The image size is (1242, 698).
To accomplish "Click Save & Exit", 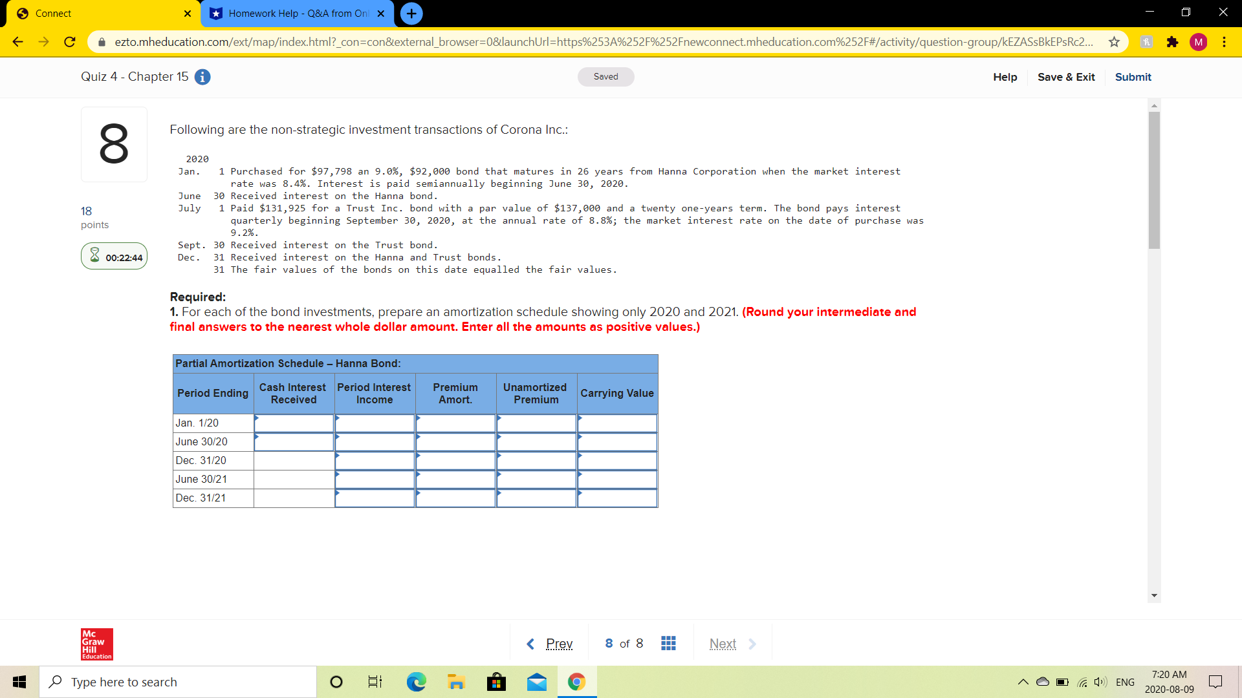I will click(1066, 77).
